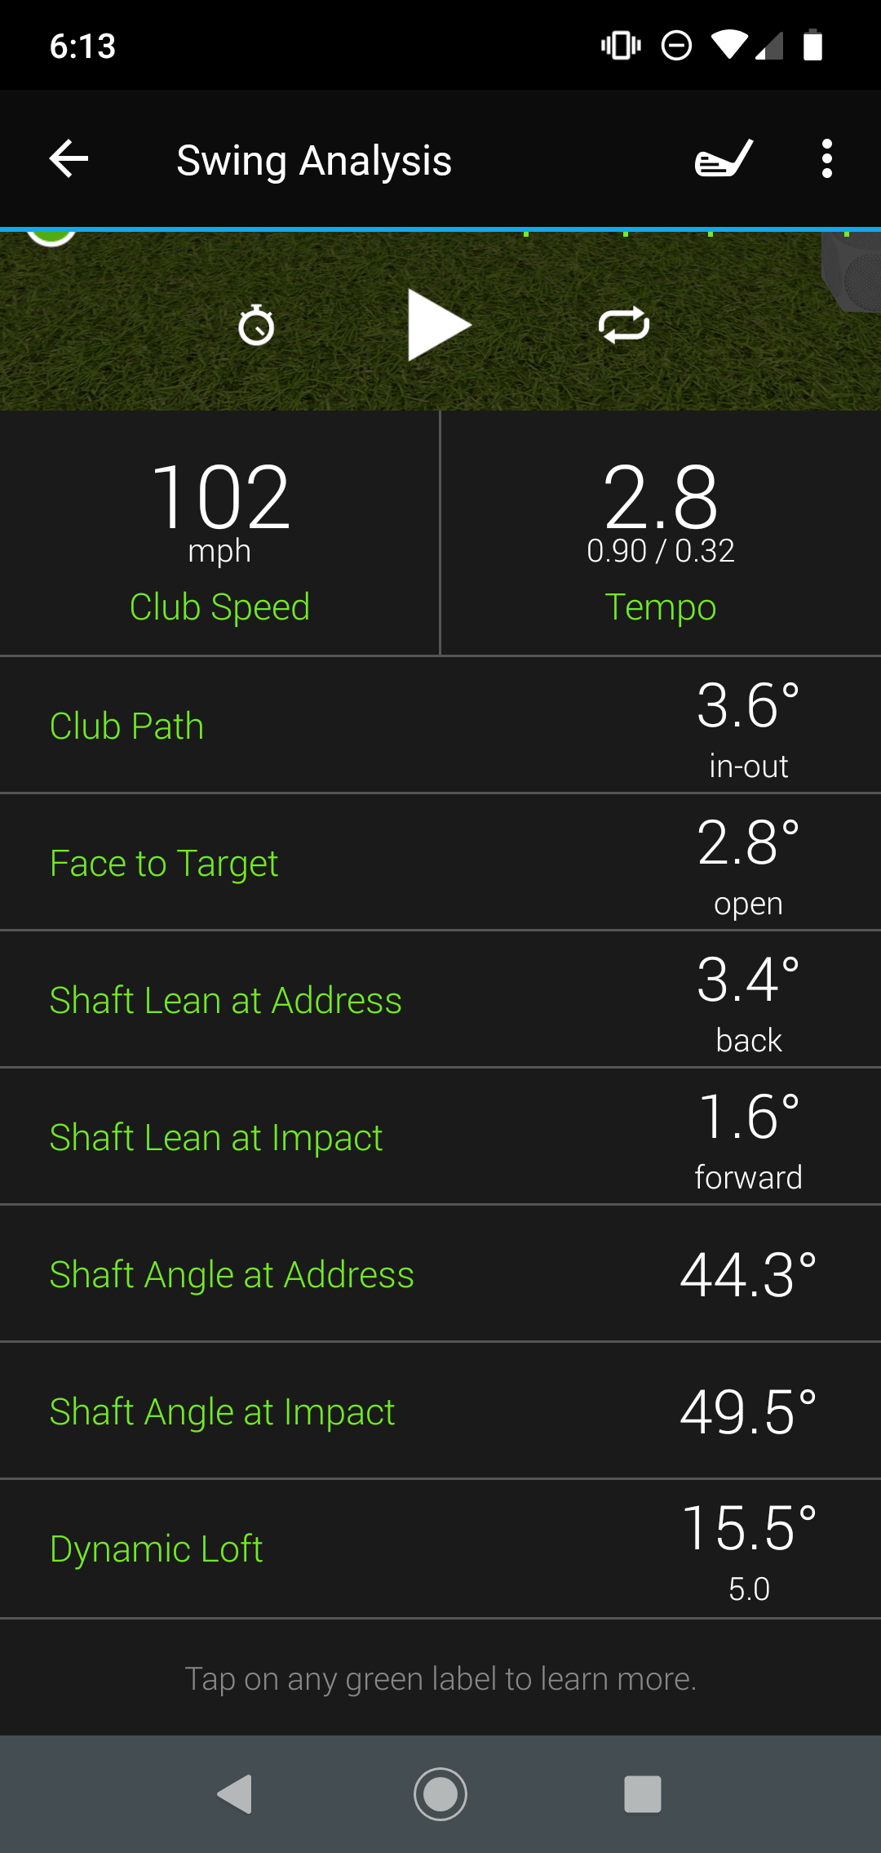Tap the back arrow to leave Swing Analysis
Screen dimensions: 881x1853
click(x=69, y=158)
